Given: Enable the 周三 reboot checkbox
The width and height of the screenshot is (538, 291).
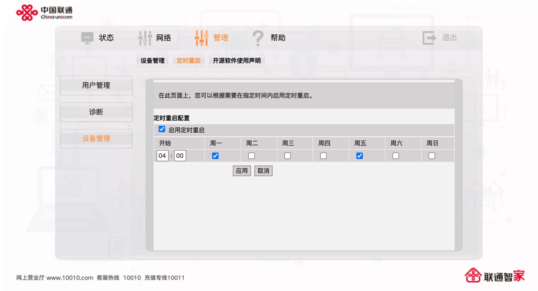Looking at the screenshot, I should pyautogui.click(x=287, y=156).
